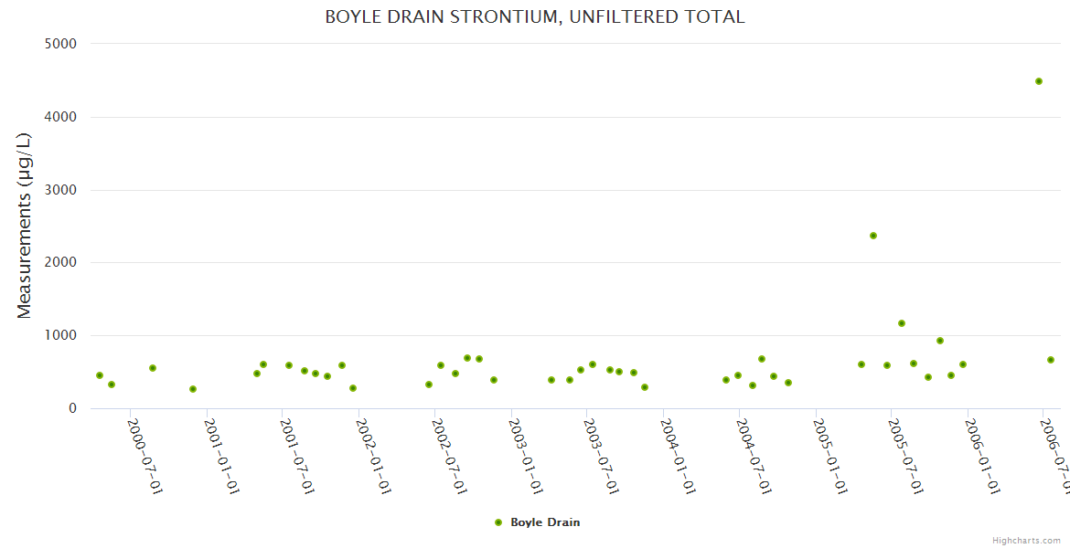Select the leftmost data point on chart

pyautogui.click(x=100, y=375)
